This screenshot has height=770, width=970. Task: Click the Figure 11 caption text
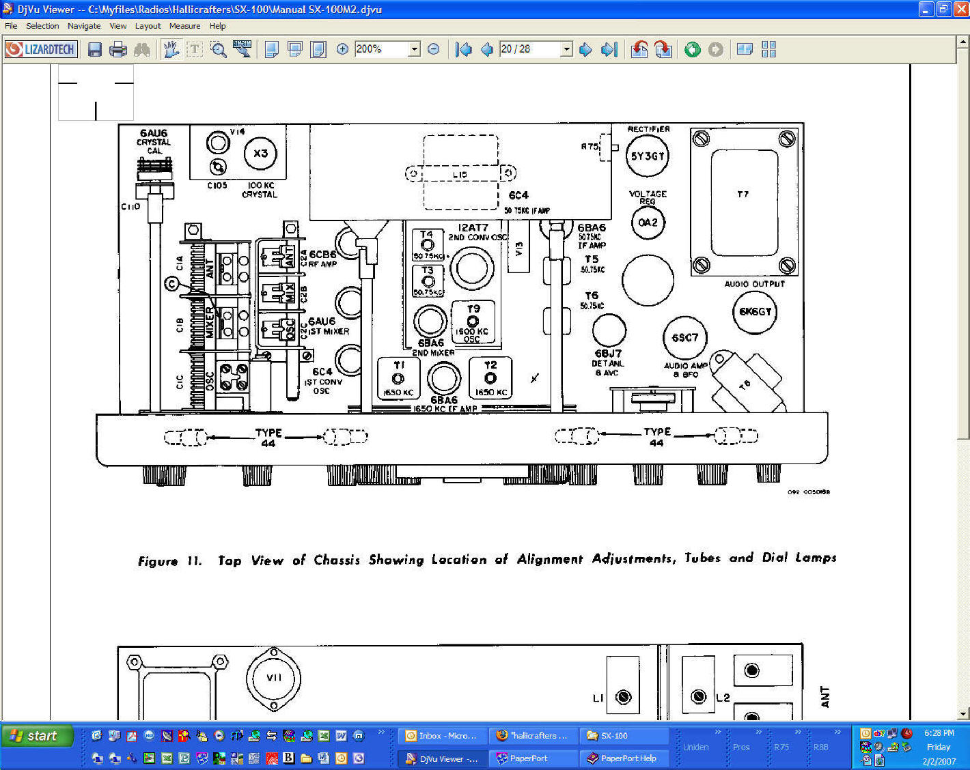pyautogui.click(x=487, y=559)
